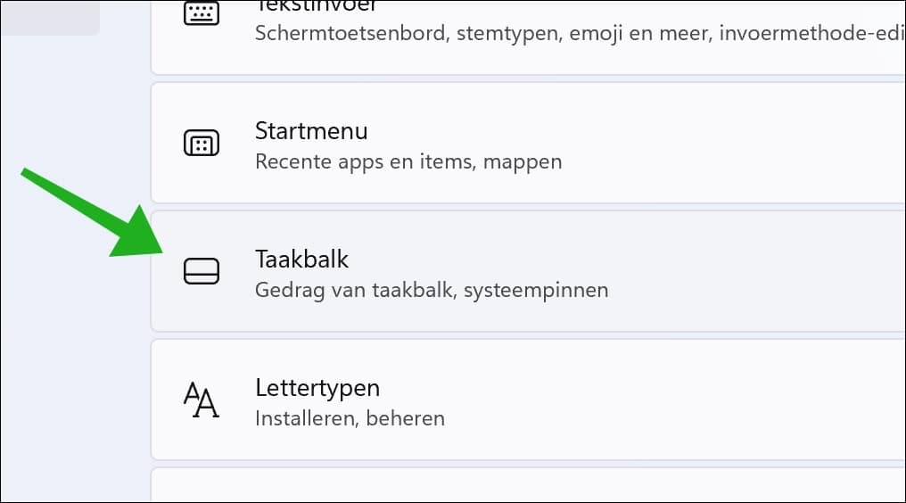Select 'Installeren, beheren' description text

coord(350,418)
